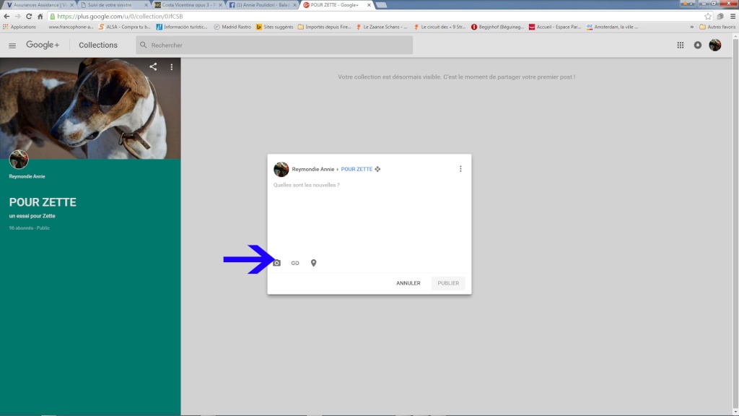Focus the Rechercher search field

coord(274,45)
